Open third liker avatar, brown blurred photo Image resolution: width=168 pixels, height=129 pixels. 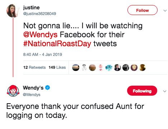(x=92, y=67)
